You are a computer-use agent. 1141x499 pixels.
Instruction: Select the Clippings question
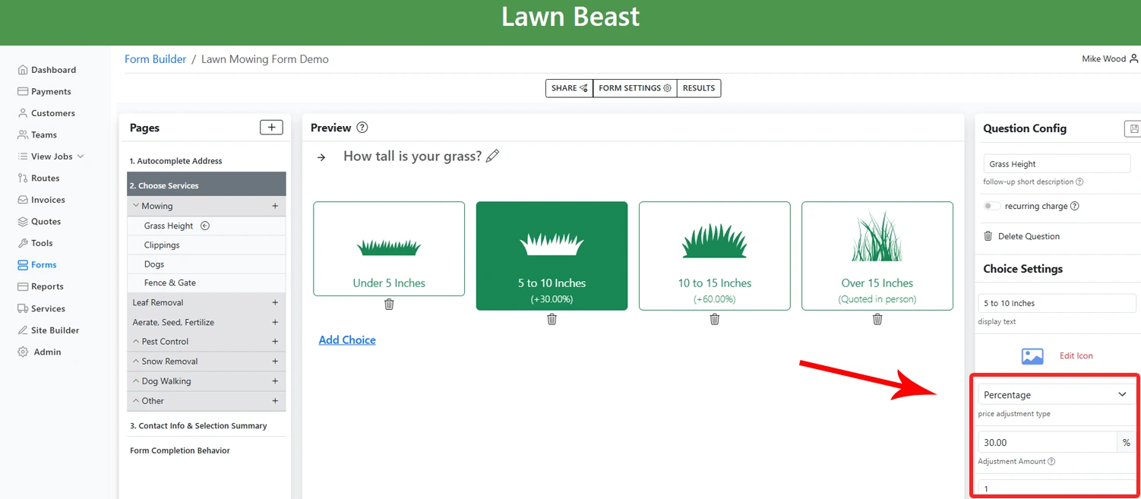pos(207,245)
